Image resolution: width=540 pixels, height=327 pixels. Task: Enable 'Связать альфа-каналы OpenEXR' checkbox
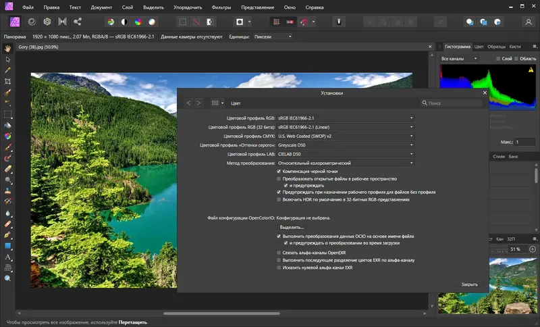tap(279, 253)
